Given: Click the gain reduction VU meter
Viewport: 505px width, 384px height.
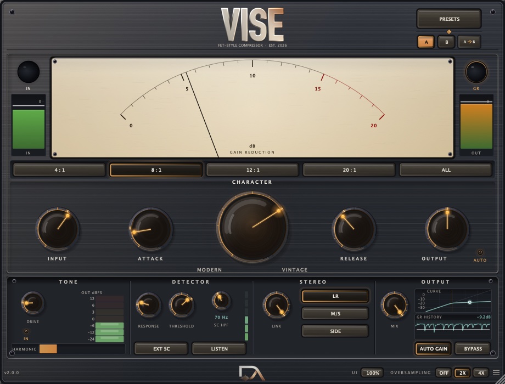Looking at the screenshot, I should click(x=252, y=108).
